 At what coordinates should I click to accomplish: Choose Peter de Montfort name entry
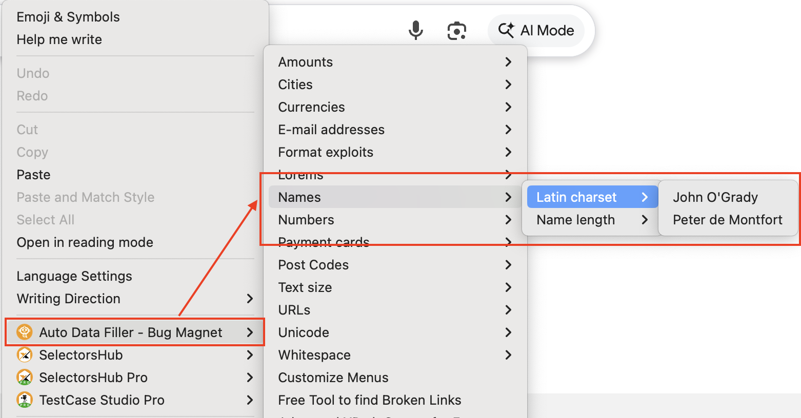[x=727, y=220]
